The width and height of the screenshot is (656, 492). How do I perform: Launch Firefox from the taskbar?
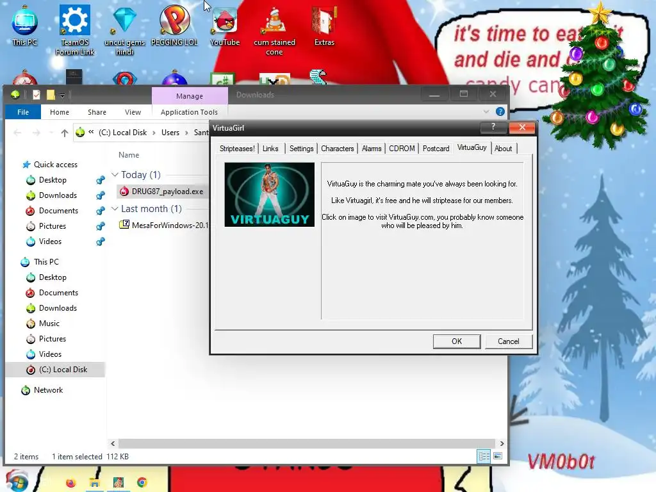click(70, 483)
